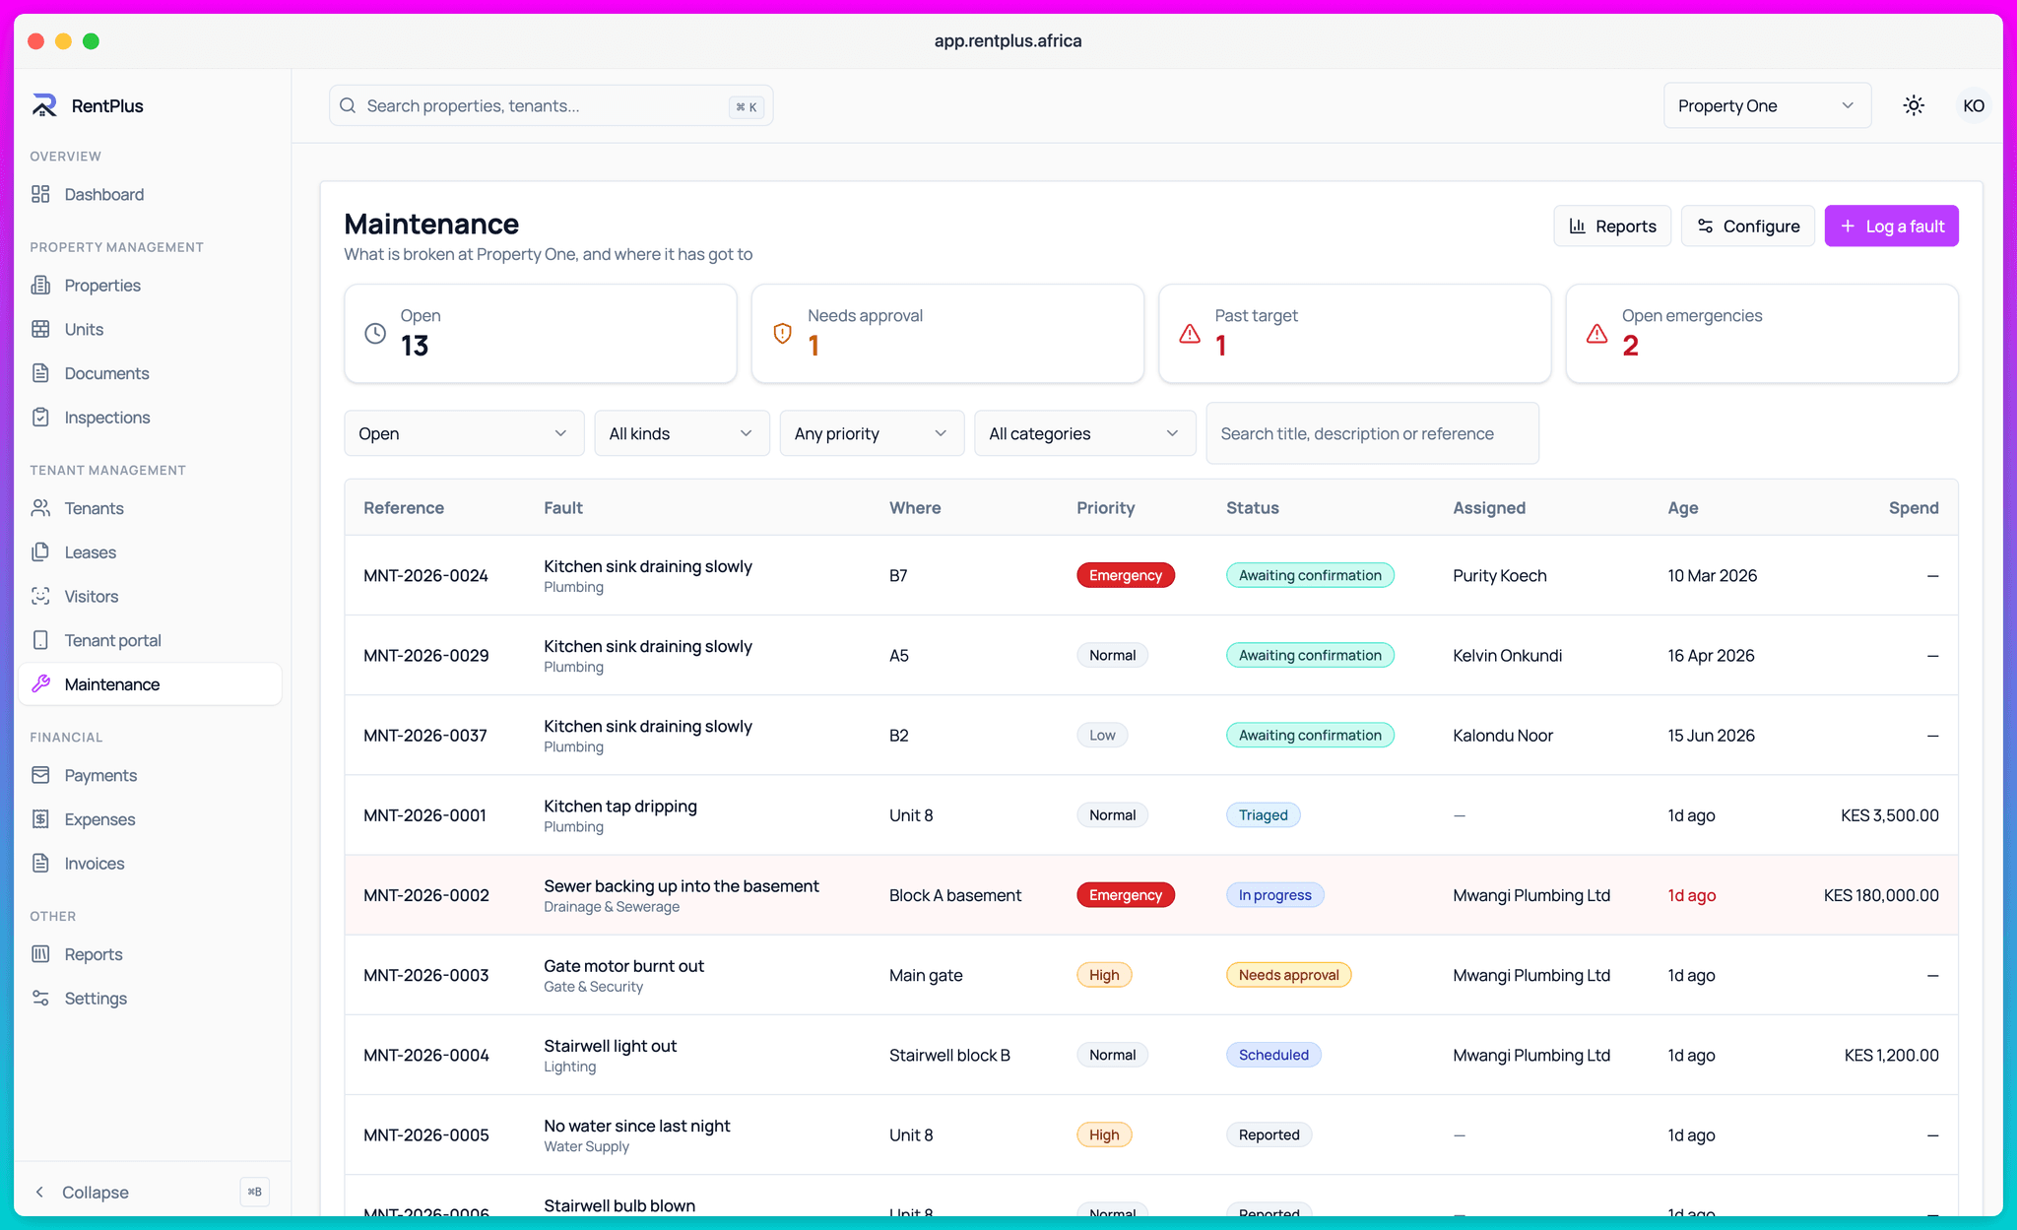Open the Reports button in Maintenance header
The image size is (2017, 1230).
click(1612, 226)
